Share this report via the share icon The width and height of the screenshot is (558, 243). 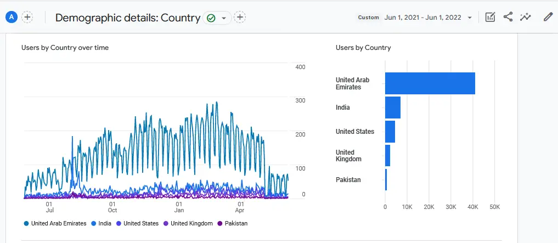click(x=508, y=17)
